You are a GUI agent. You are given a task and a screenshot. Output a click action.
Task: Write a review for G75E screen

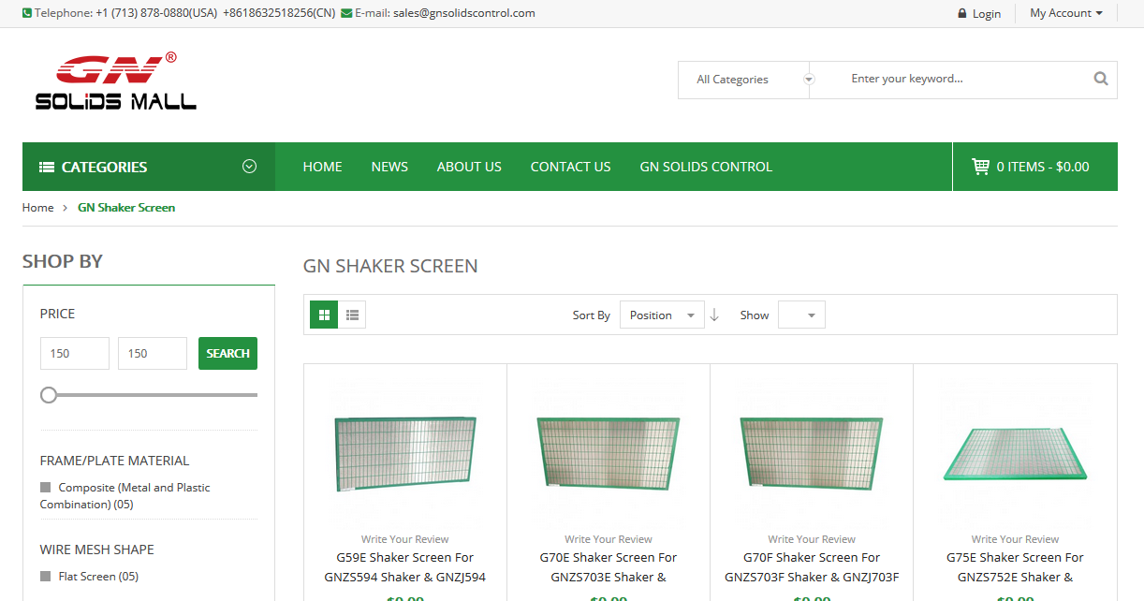(x=1015, y=539)
